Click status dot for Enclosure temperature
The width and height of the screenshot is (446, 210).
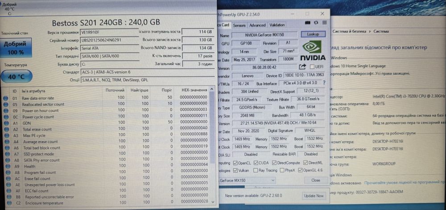tap(9, 203)
